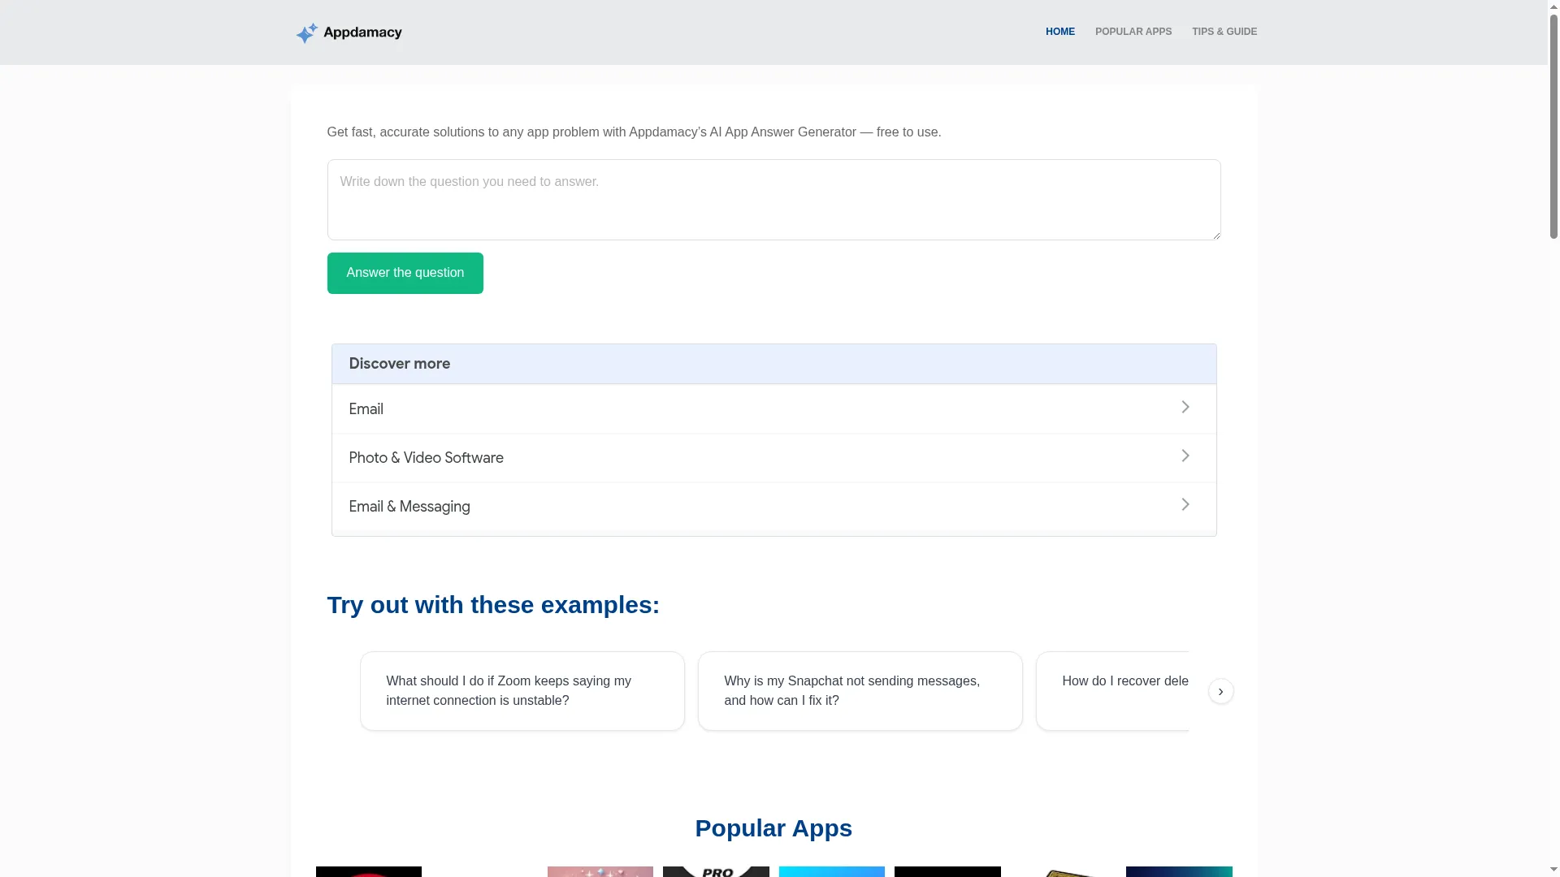Choose the 'How do I recover dele' example card

(1112, 691)
